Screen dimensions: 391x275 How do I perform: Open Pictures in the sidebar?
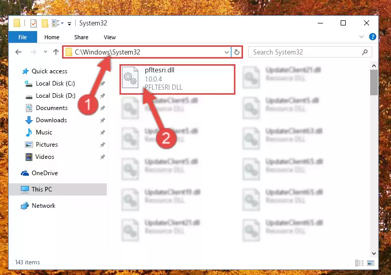click(47, 145)
